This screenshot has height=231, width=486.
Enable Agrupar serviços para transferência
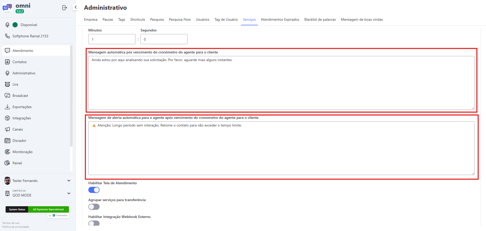pyautogui.click(x=94, y=206)
